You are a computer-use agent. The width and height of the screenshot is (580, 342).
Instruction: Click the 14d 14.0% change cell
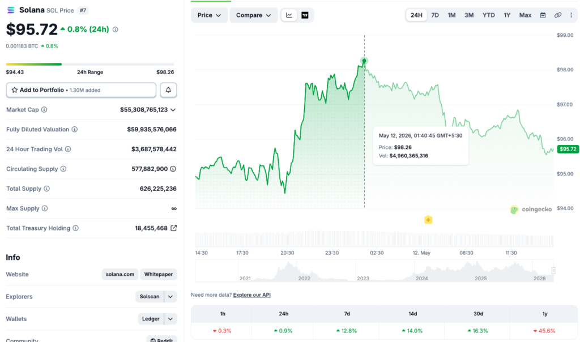(412, 331)
